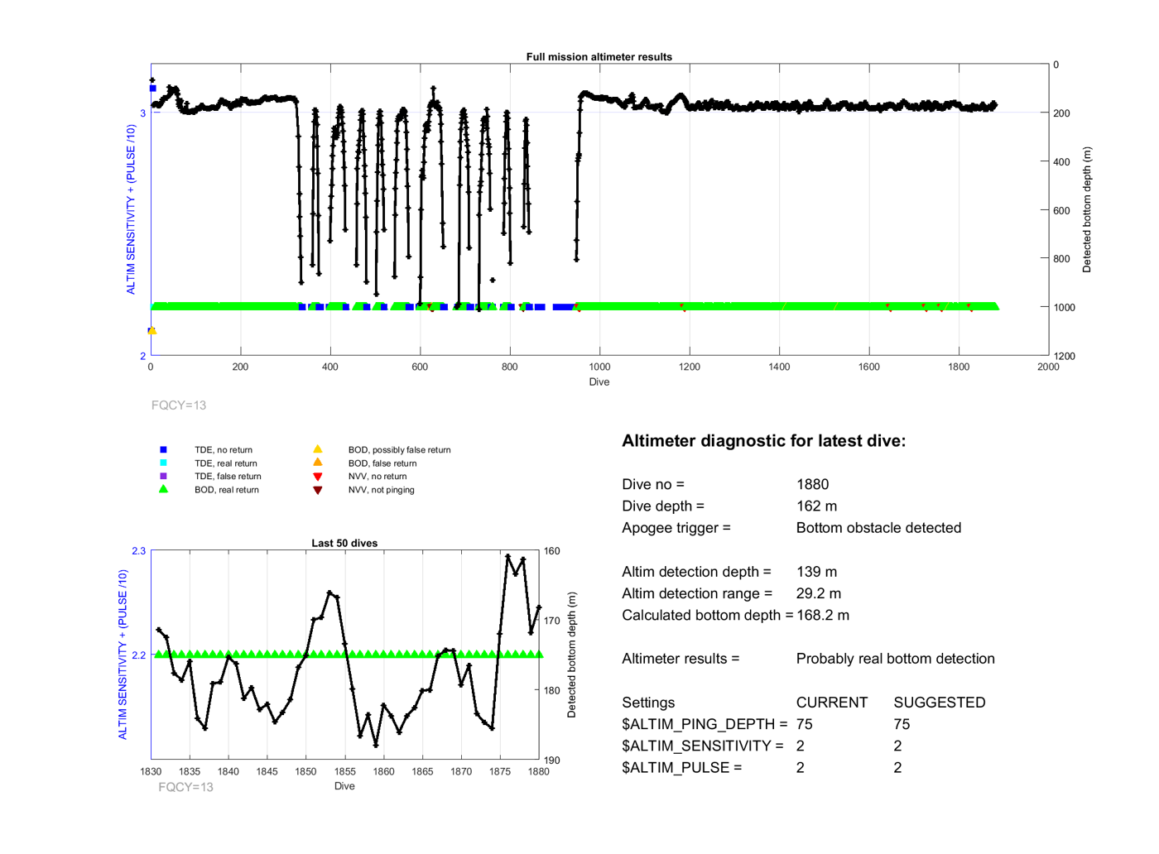
Task: Click the top chart's 'Detected bottom depth (m)' label
Action: click(x=1087, y=210)
